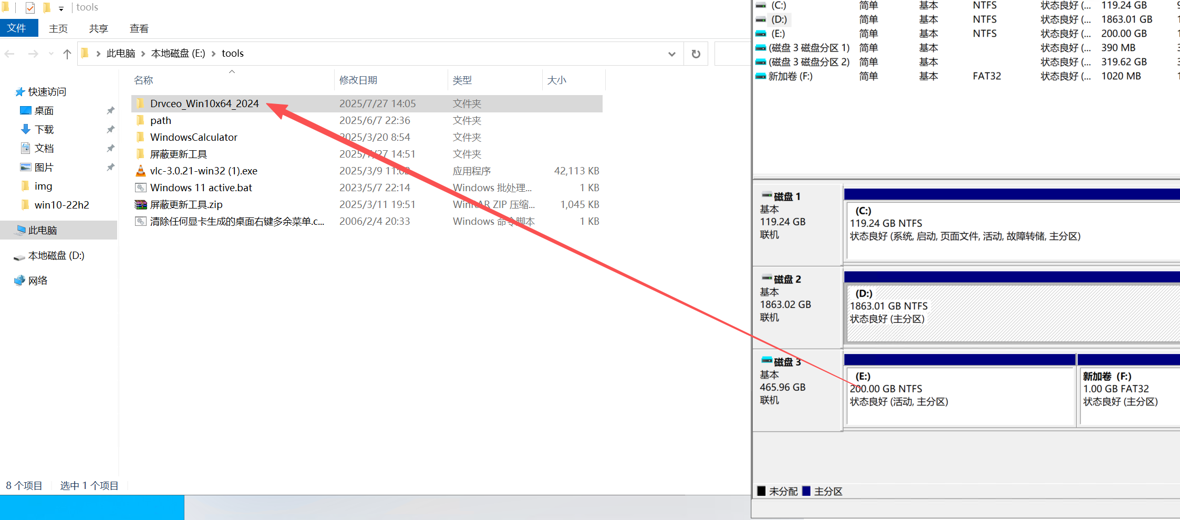Image resolution: width=1180 pixels, height=520 pixels.
Task: Select 本地磁盘 (D:) in the navigation pane
Action: (56, 256)
